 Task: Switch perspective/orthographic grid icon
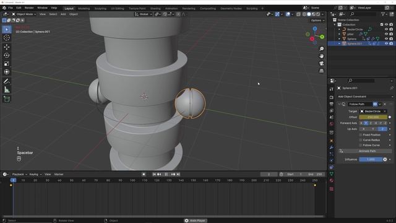[322, 71]
